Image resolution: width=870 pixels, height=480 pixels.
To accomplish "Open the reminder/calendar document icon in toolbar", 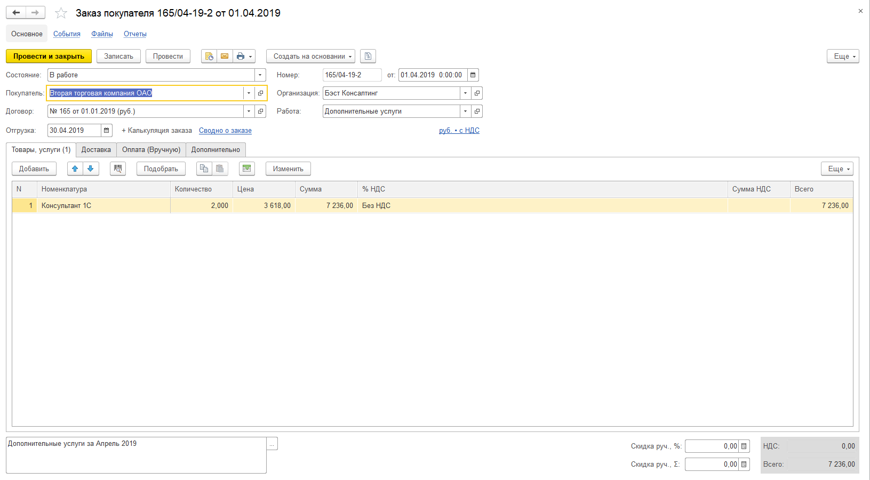I will [x=209, y=56].
